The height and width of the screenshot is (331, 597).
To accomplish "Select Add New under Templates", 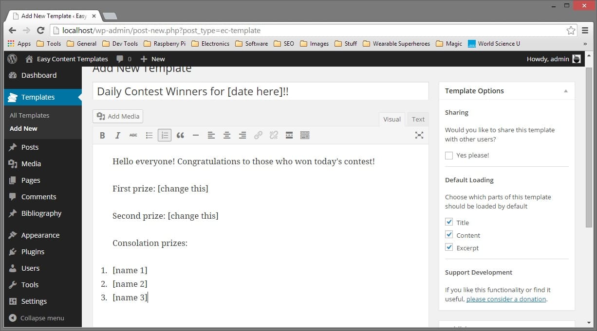I will (23, 128).
